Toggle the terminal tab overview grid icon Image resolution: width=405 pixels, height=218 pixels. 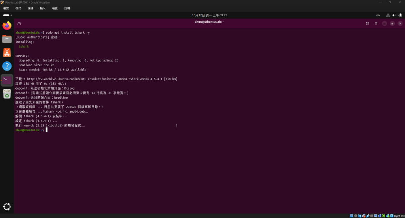tap(367, 23)
